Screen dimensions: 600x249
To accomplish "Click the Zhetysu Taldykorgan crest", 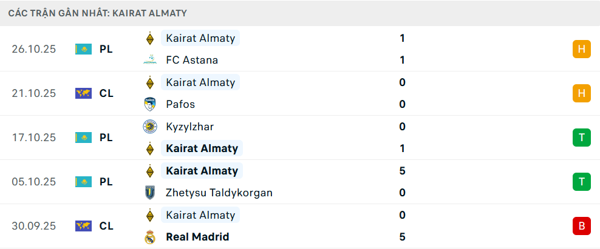I will point(149,193).
